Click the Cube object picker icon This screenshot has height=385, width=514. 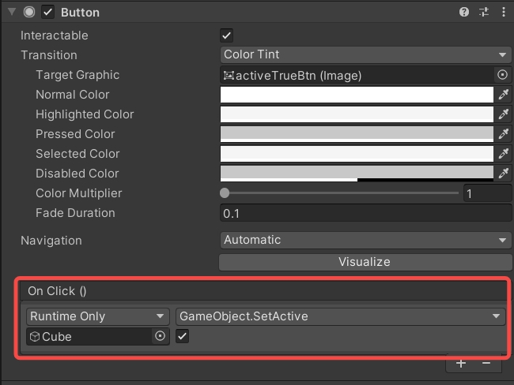160,336
